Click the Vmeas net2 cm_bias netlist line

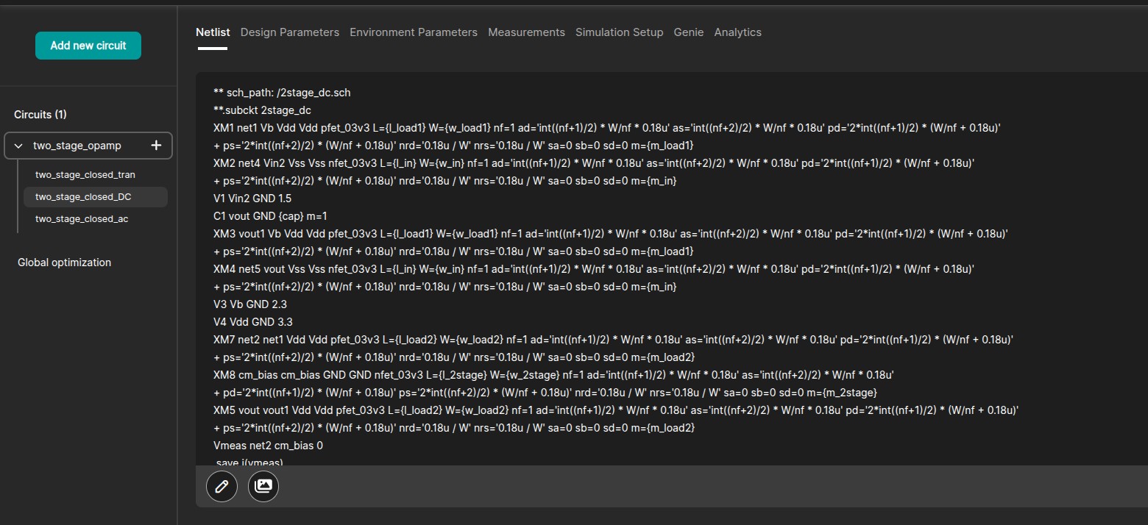(268, 446)
